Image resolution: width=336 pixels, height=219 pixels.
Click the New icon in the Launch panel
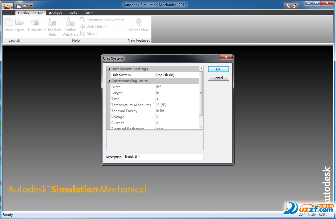click(x=9, y=25)
